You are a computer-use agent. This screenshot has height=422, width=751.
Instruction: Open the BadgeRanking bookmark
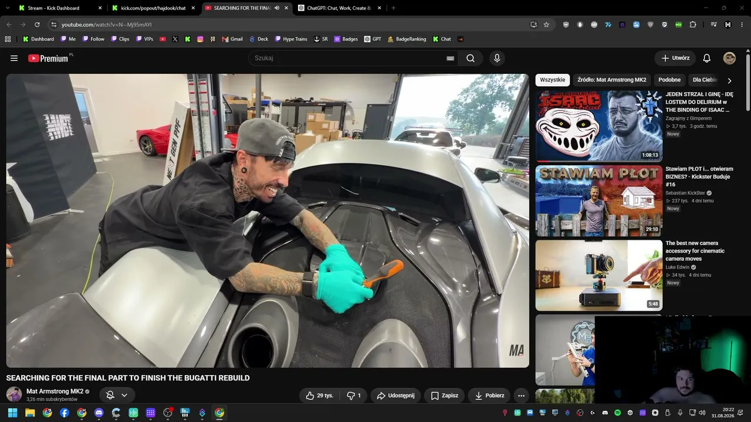[x=407, y=39]
